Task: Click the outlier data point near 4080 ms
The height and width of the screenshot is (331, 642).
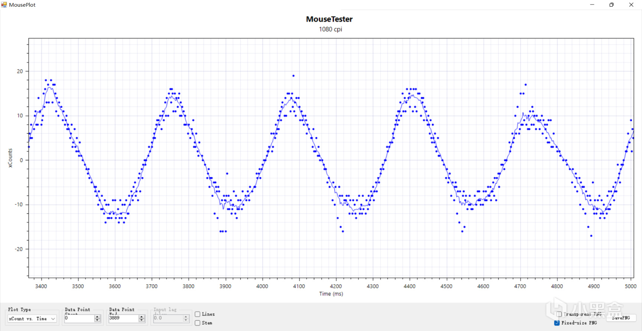Action: (294, 76)
